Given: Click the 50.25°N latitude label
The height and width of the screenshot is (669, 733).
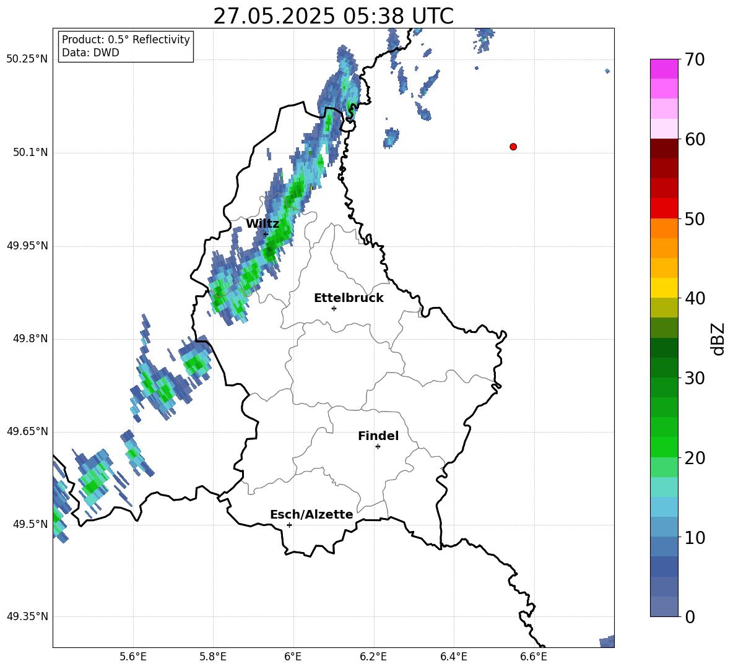Looking at the screenshot, I should tap(27, 59).
